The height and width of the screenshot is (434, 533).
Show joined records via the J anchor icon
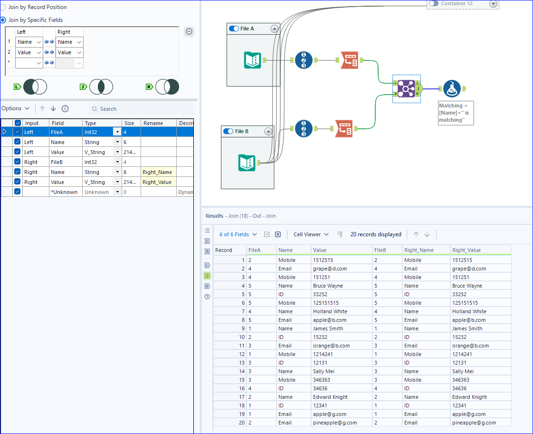point(207,275)
